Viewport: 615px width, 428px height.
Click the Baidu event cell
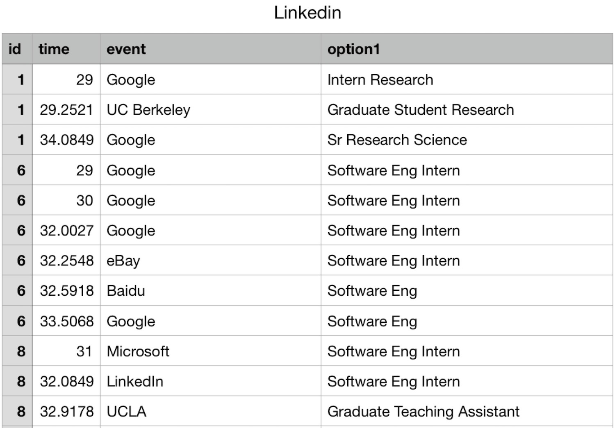click(126, 291)
